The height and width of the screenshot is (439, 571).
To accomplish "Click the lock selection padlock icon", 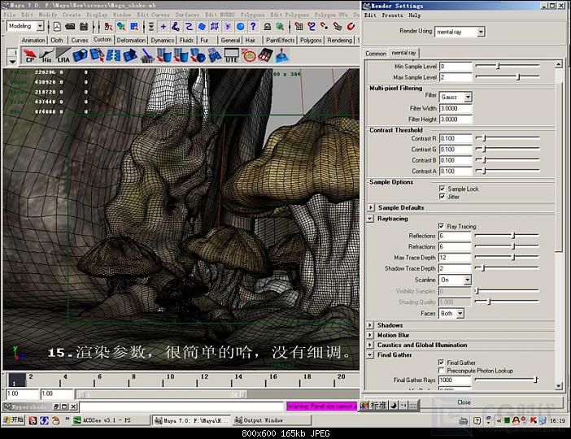I will click(x=267, y=27).
